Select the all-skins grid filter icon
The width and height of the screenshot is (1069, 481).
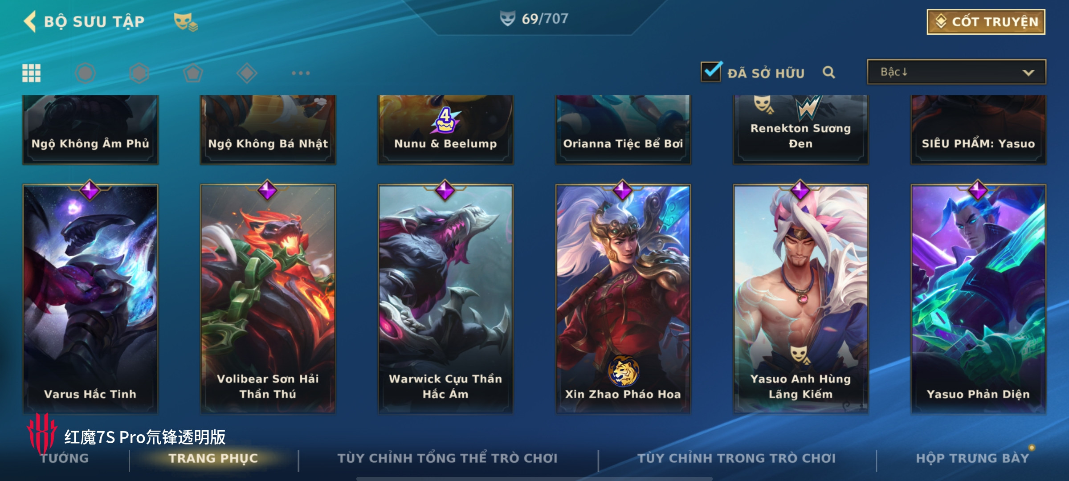tap(32, 73)
